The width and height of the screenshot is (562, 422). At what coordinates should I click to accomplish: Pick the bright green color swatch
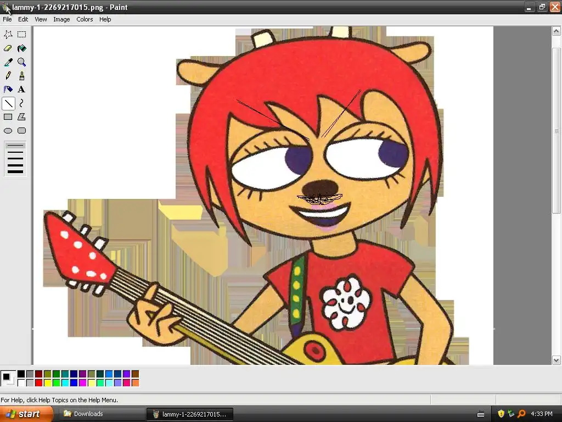(57, 383)
